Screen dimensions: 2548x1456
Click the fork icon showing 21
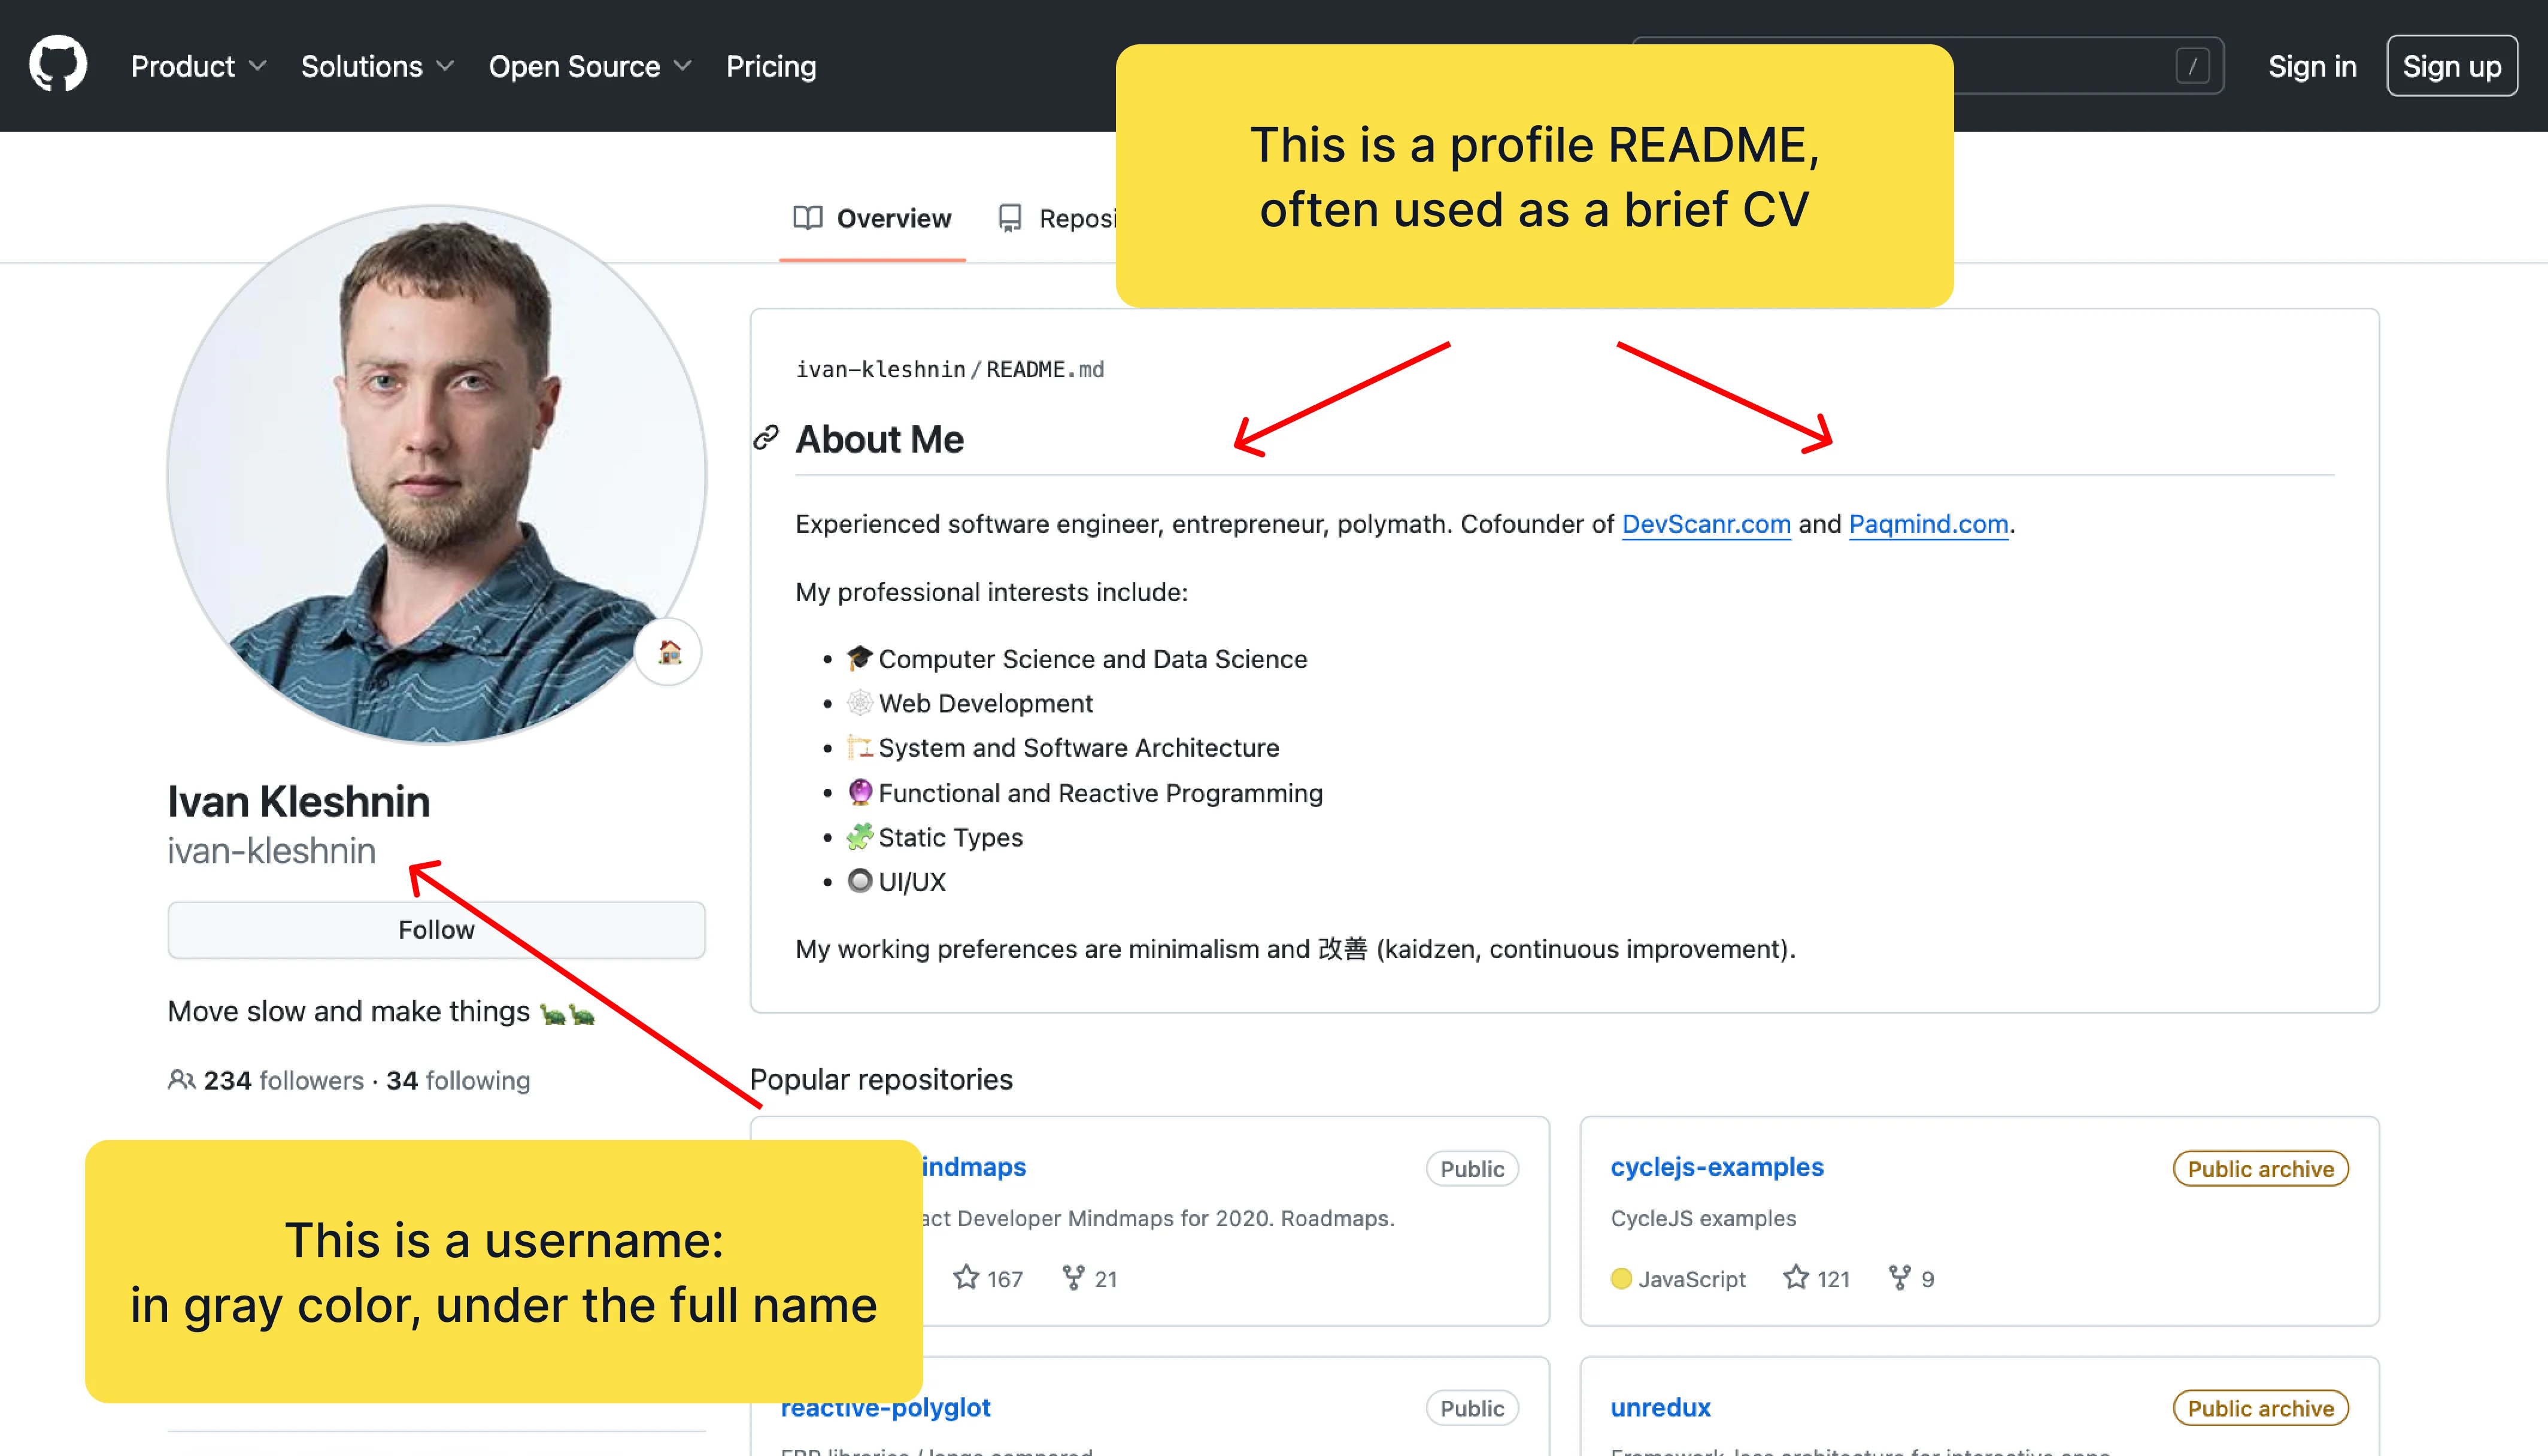coord(1073,1277)
